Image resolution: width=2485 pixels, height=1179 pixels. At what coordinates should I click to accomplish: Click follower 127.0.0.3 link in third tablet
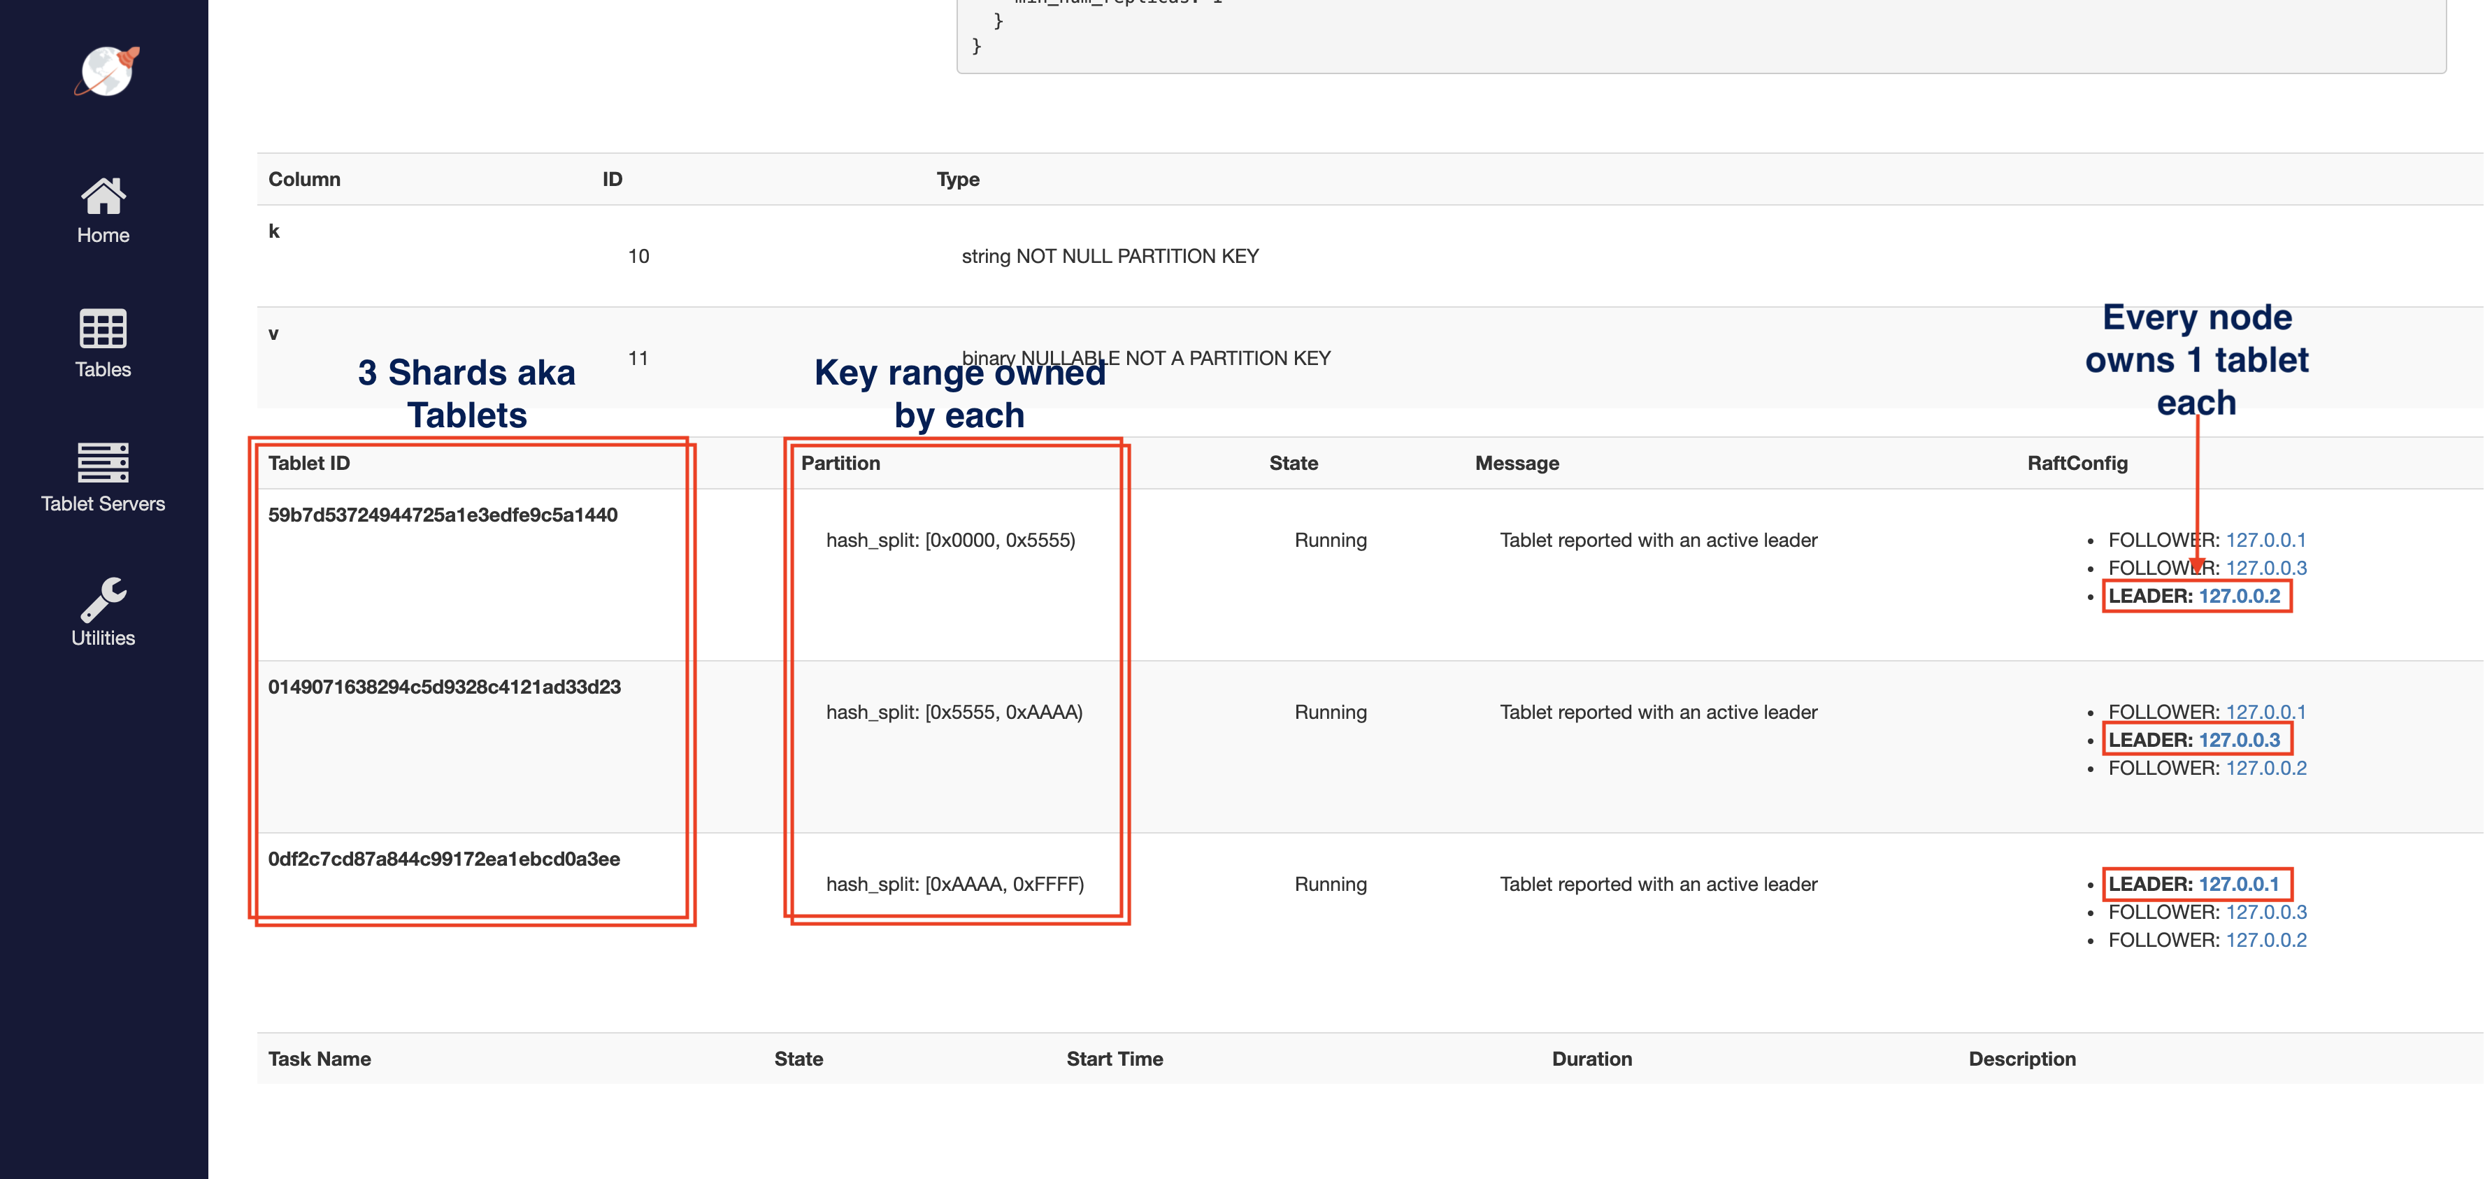point(2266,912)
